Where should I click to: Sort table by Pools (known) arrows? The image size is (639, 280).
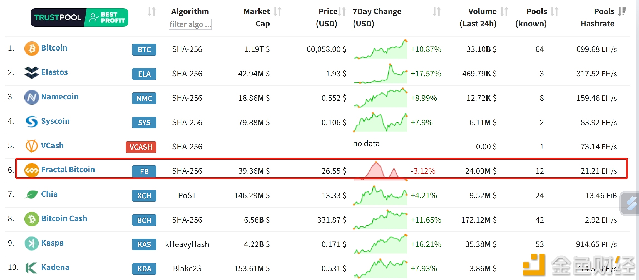pyautogui.click(x=555, y=12)
